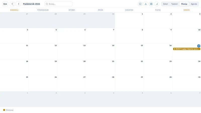201x113 pixels.
Task: Click the WTOREK column header
Action: click(x=72, y=10)
